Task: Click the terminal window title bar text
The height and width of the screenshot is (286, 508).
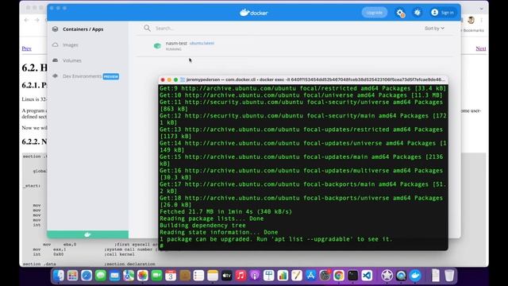Action: click(316, 79)
